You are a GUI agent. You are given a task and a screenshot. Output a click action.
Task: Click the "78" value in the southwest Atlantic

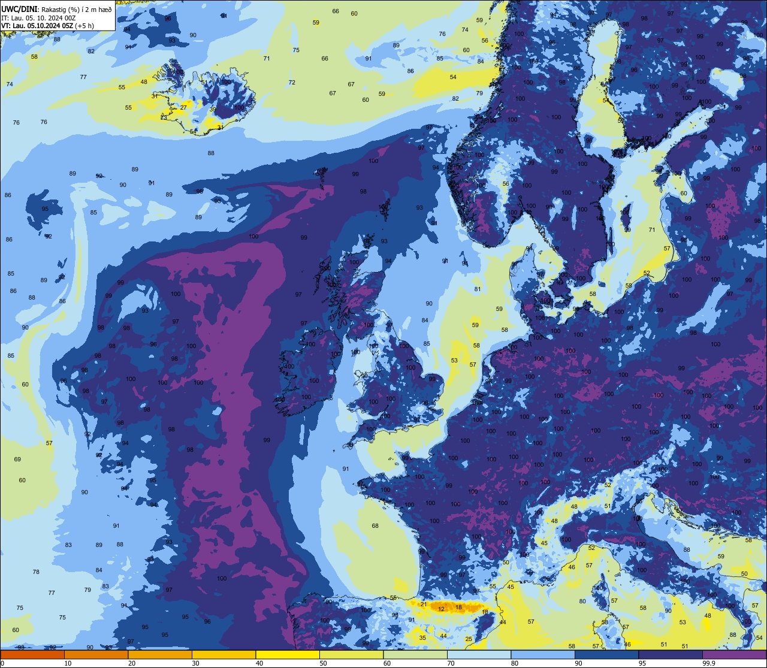(x=36, y=572)
